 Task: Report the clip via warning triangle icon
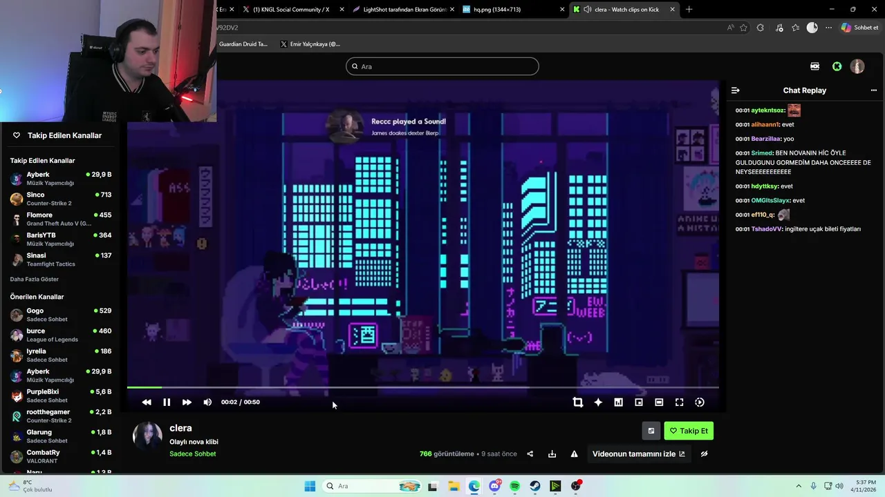(574, 454)
